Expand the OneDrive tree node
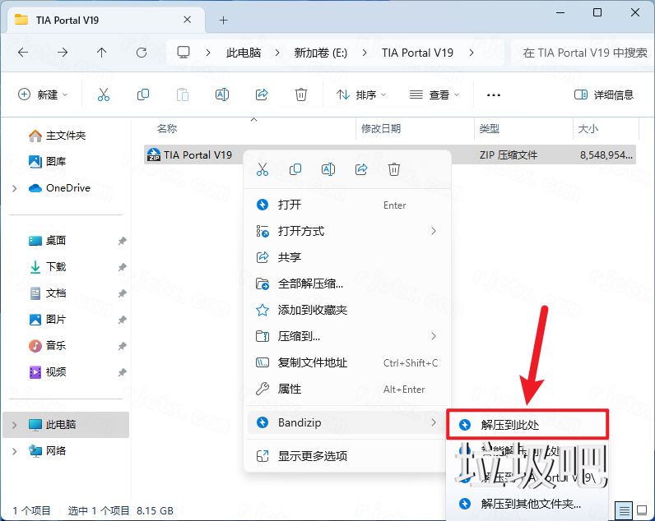 click(x=15, y=188)
